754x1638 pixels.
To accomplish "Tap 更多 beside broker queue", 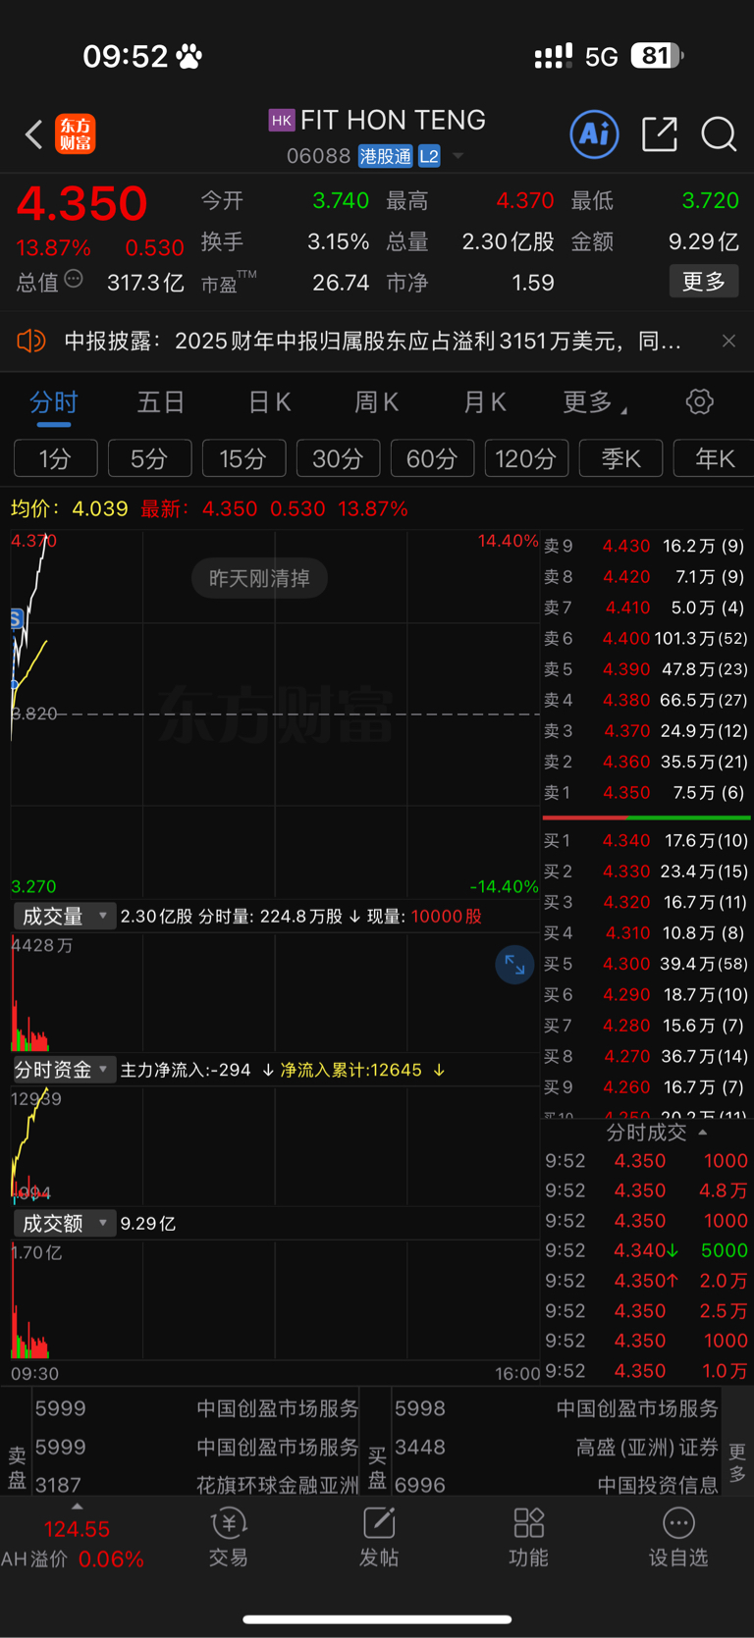I will [x=737, y=1462].
